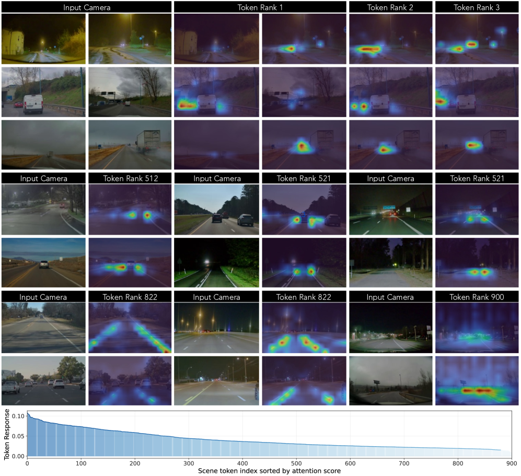Image resolution: width=521 pixels, height=476 pixels.
Task: Open the dark road input with bright headlight glare
Action: (217, 262)
